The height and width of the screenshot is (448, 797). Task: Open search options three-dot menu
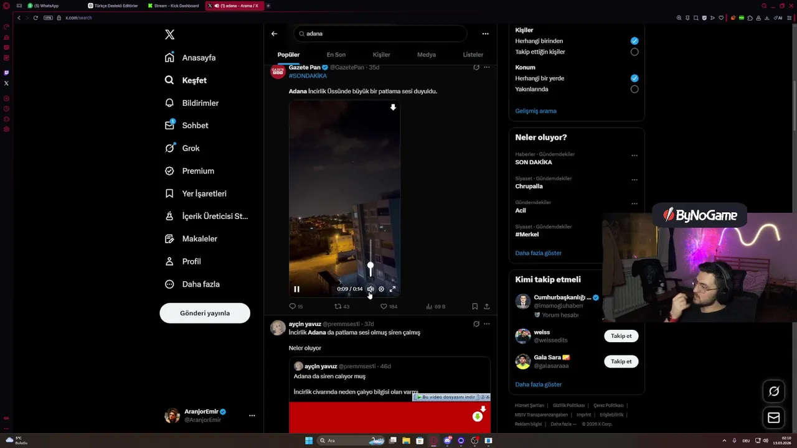pyautogui.click(x=485, y=34)
